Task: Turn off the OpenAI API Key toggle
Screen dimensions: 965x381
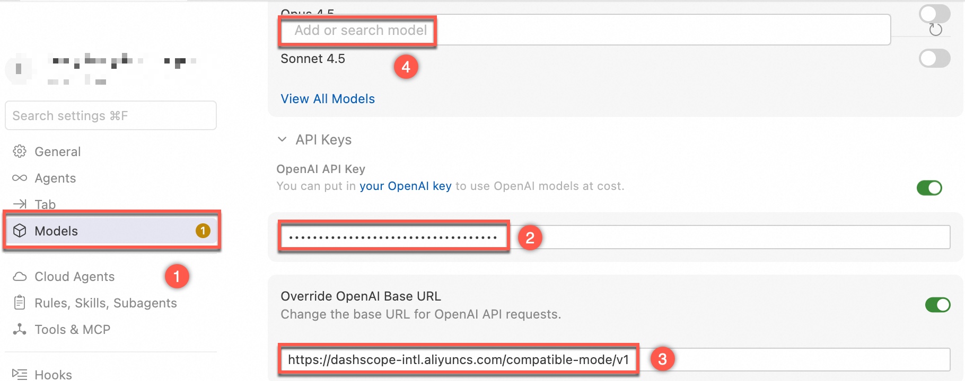Action: point(929,188)
